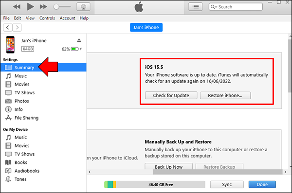This screenshot has width=292, height=193.
Task: Open Audiobooks icon under On My Device
Action: [x=8, y=171]
